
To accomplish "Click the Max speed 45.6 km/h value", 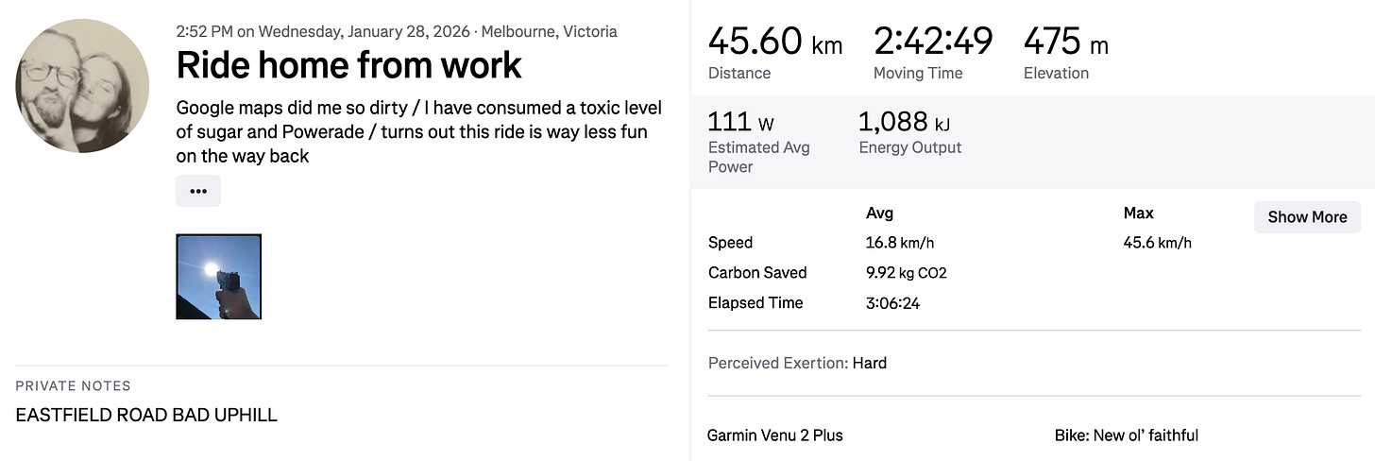I will [1158, 243].
